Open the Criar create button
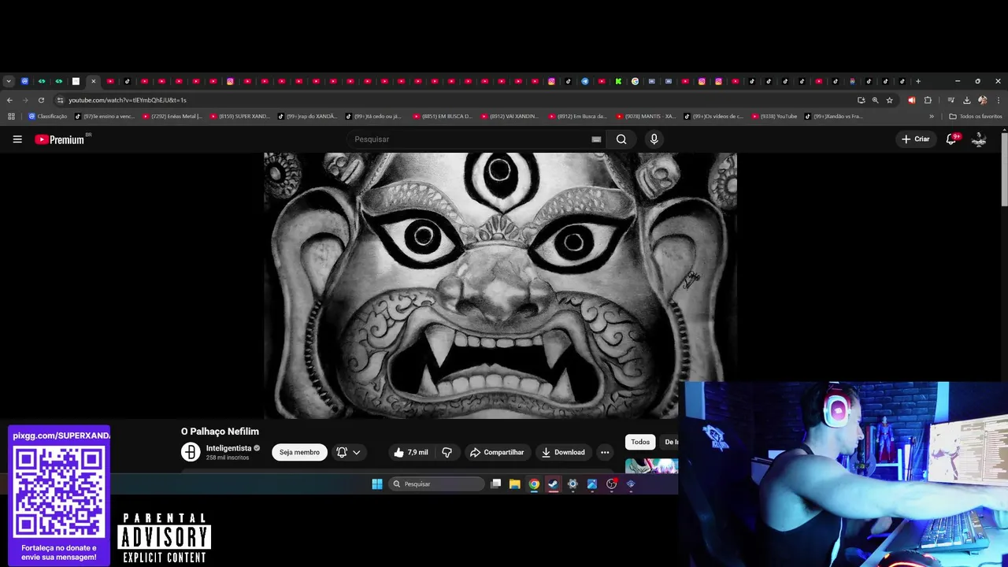The image size is (1008, 567). click(916, 139)
